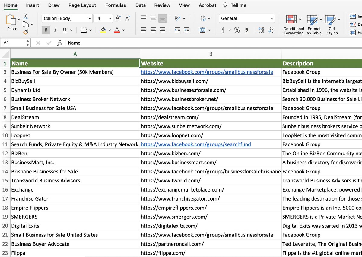Open Format as Table gallery
Viewport: 362px width, 257px height.
(314, 25)
